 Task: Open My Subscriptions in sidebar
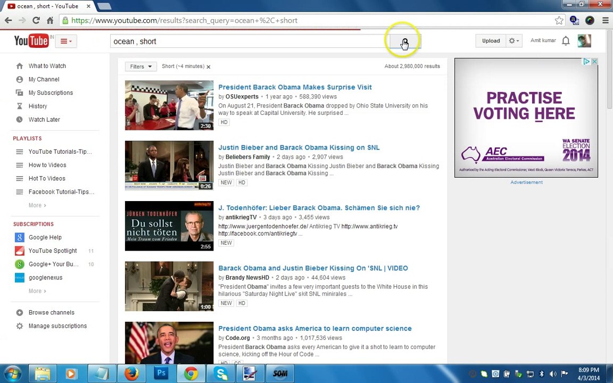tap(51, 93)
